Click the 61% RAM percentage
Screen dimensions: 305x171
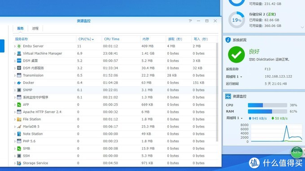(x=293, y=111)
